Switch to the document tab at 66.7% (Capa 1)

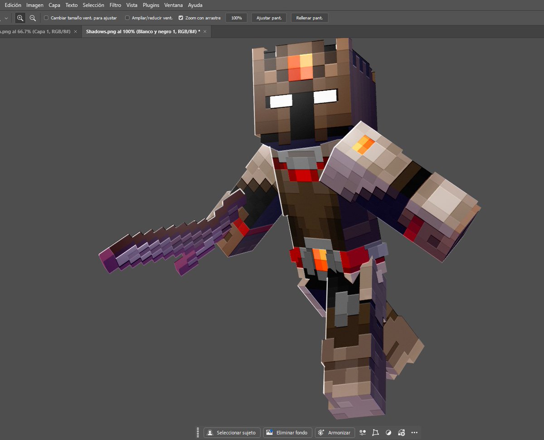[35, 32]
